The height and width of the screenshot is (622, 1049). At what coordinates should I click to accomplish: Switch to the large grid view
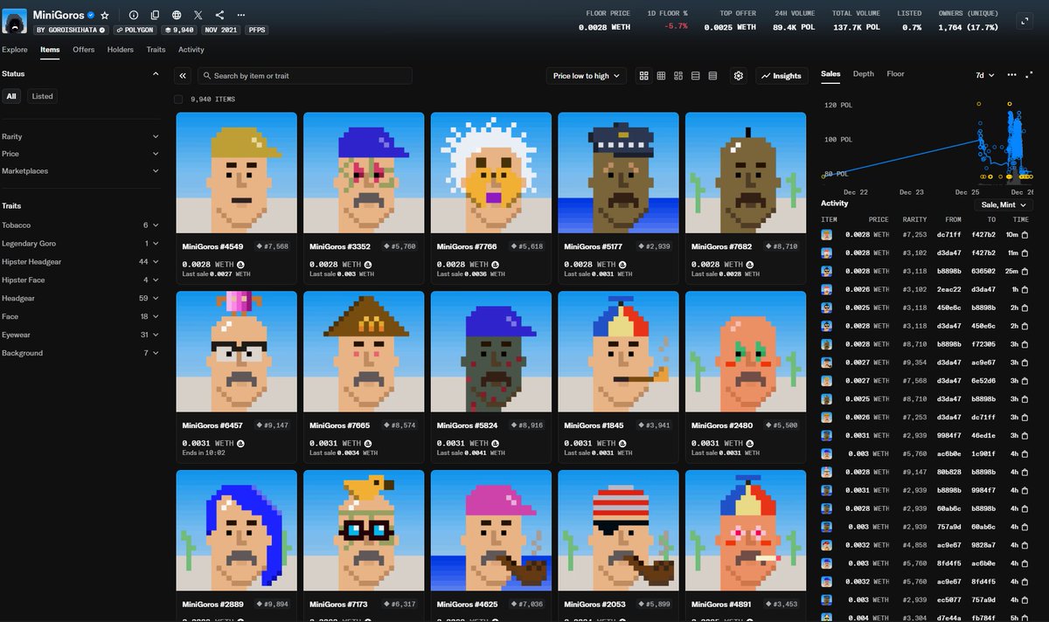[x=644, y=76]
